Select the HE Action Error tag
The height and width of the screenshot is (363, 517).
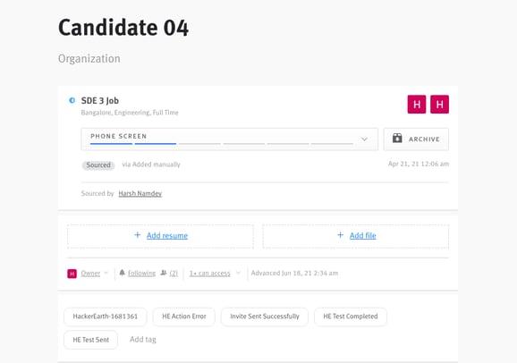[184, 317]
